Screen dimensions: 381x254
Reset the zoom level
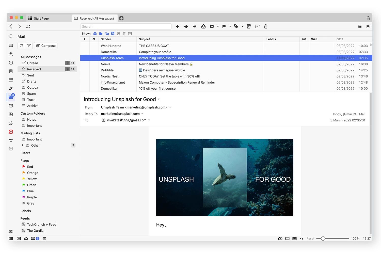(x=310, y=239)
